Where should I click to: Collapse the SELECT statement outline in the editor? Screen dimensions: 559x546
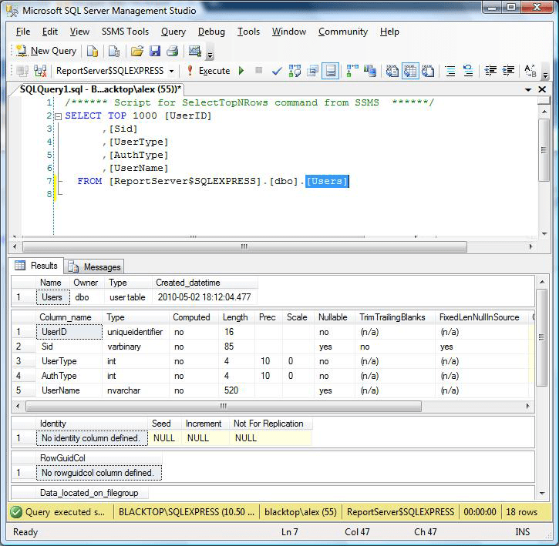pyautogui.click(x=57, y=116)
